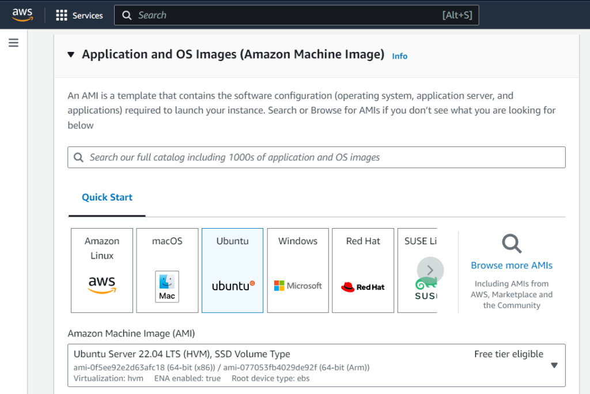Screen dimensions: 590x394
Task: Collapse the Application and OS Images section
Action: tap(71, 55)
